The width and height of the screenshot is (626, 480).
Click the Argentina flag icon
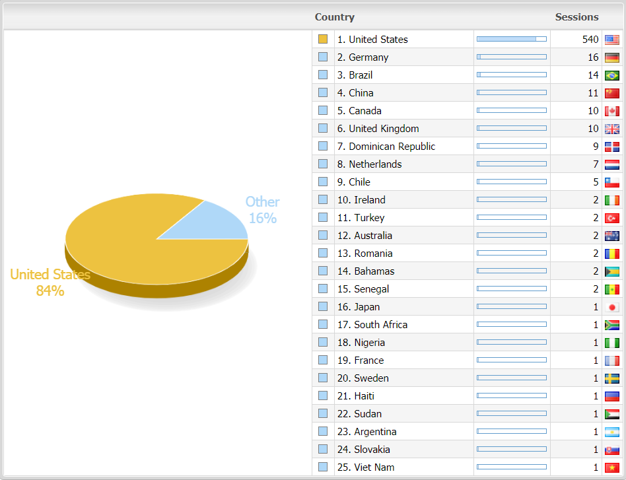tap(611, 432)
